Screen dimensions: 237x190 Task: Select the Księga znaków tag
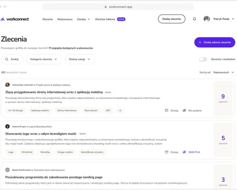coord(65,152)
